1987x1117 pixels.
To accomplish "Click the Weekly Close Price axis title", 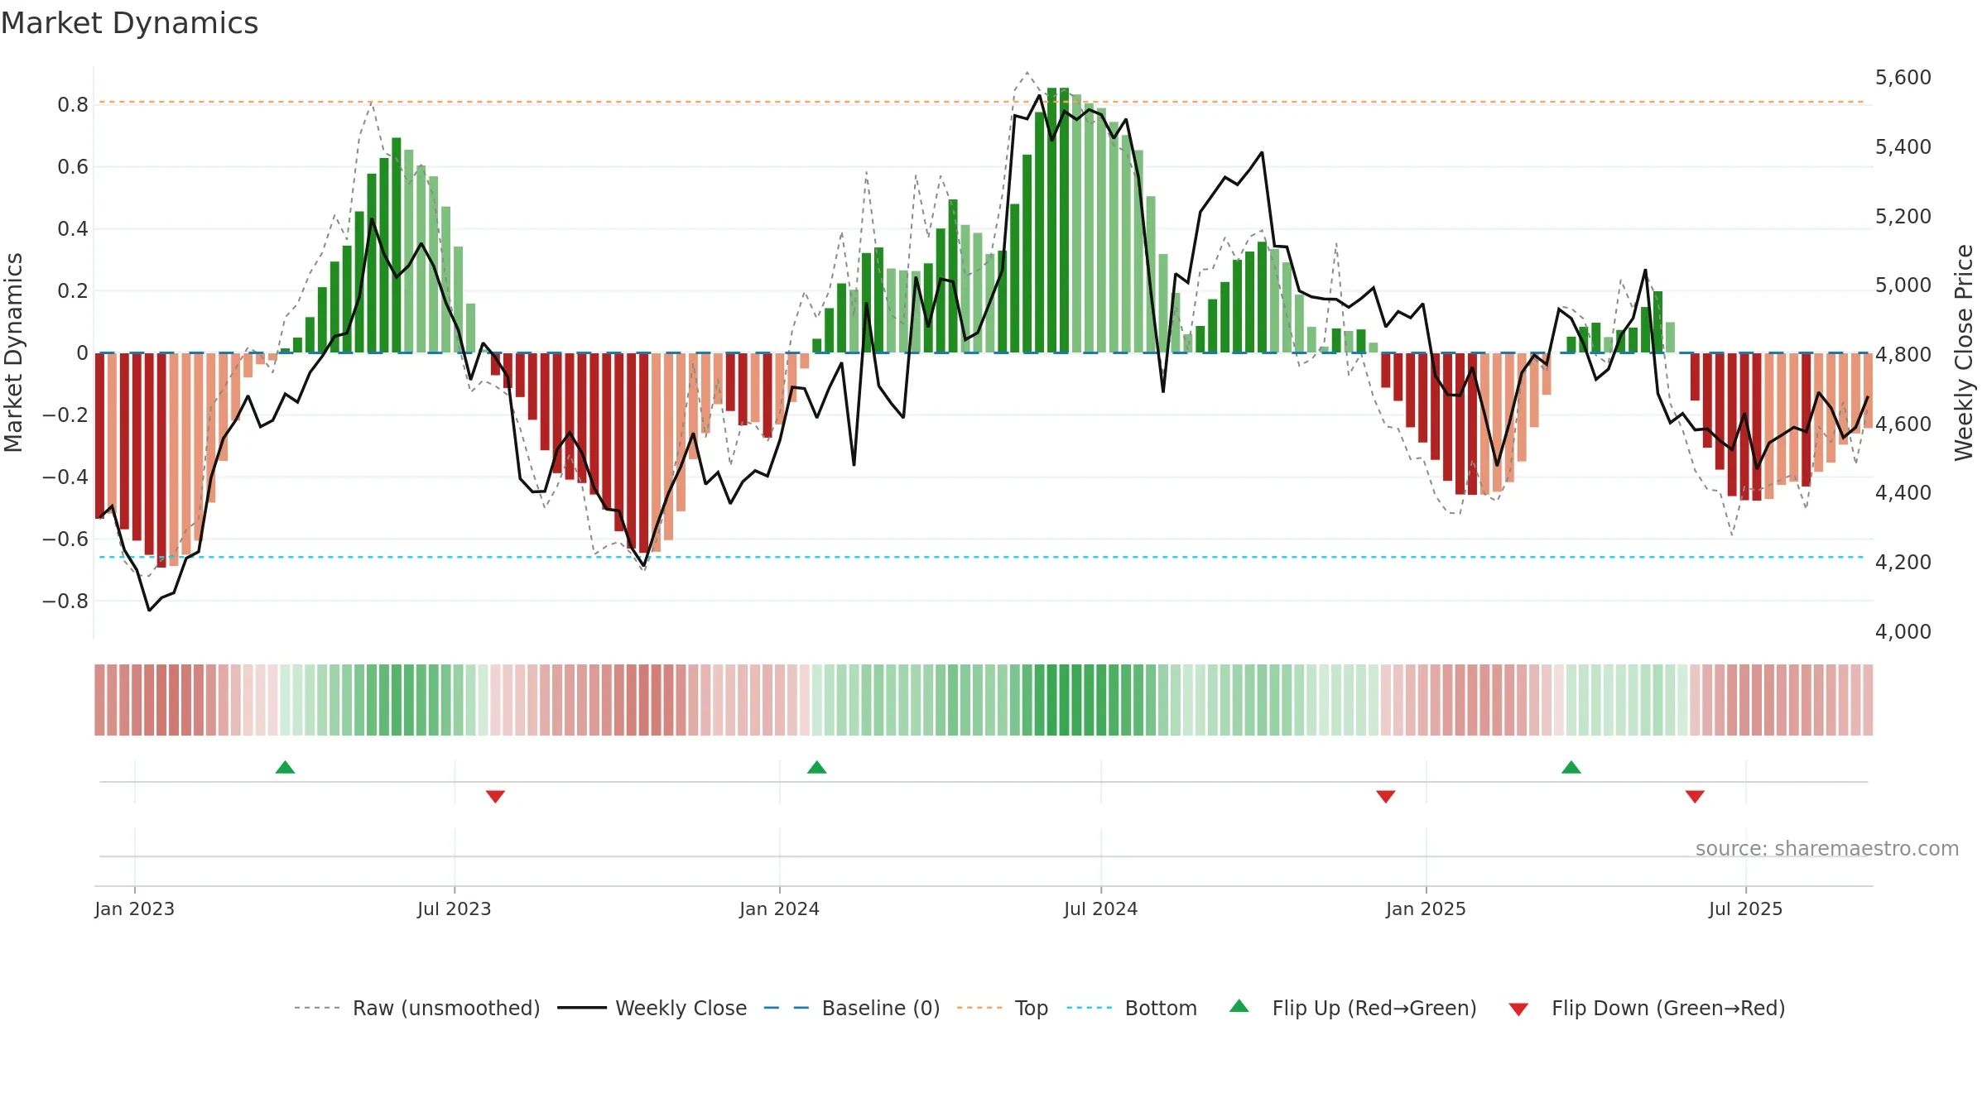I will [1964, 352].
